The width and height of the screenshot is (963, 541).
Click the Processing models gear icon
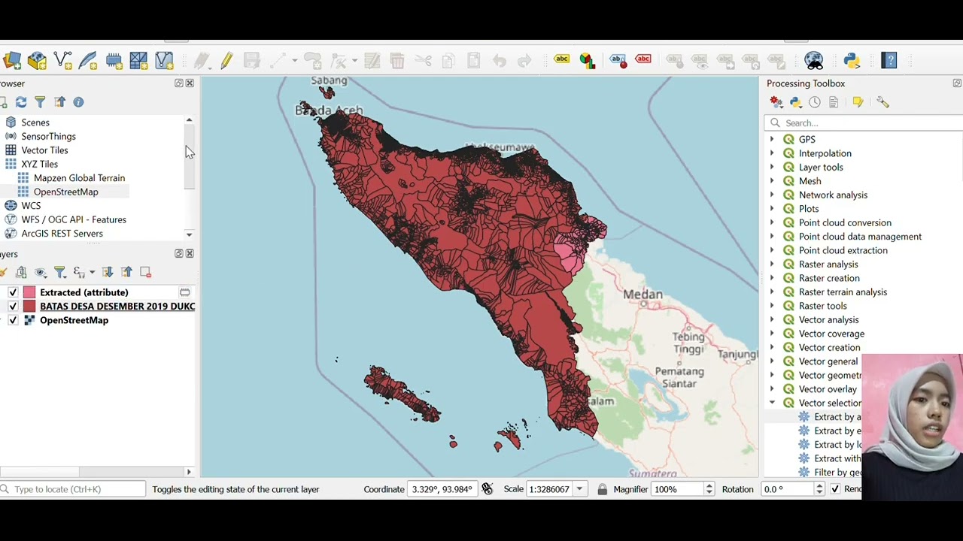click(x=776, y=102)
